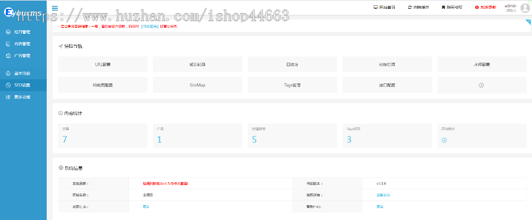Viewport: 532px width, 220px height.
Task: Open the shortcut right of 回收站
Action: click(x=387, y=64)
